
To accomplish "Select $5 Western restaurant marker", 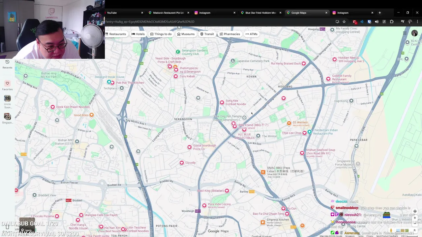I will pos(289,123).
